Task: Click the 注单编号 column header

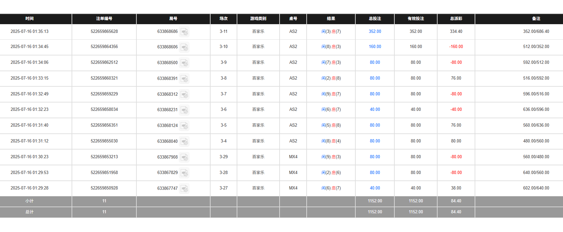Action: pos(104,19)
